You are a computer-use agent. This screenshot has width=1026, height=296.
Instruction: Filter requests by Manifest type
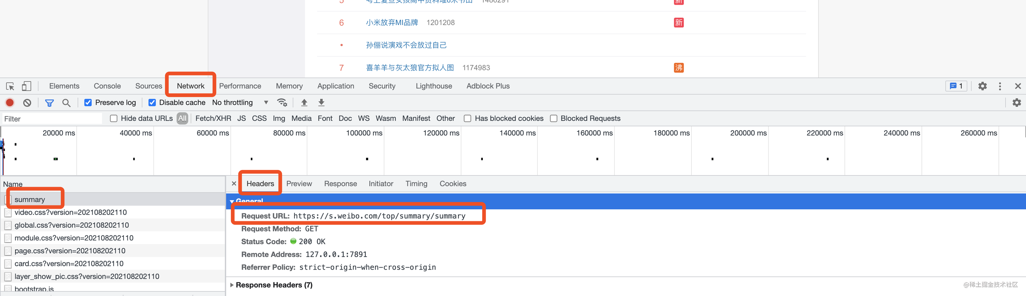click(416, 119)
